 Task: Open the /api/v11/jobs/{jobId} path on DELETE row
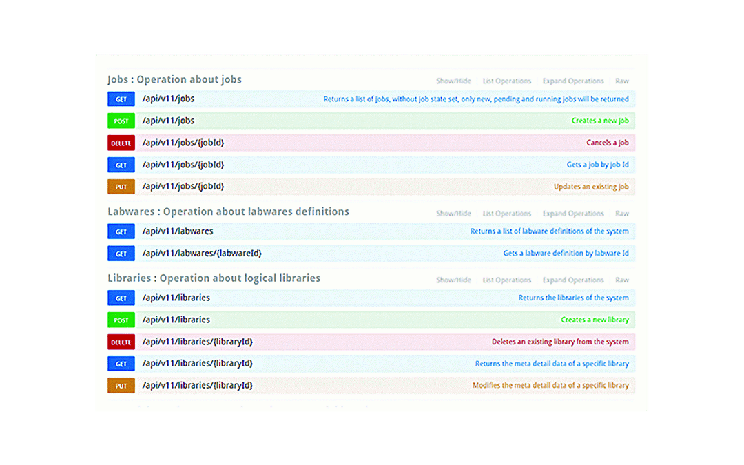(183, 143)
